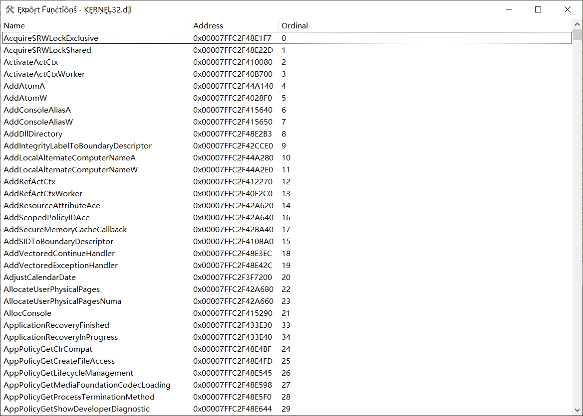Screen dimensions: 583x416
Task: Click ordinal value 33
Action: (286, 325)
